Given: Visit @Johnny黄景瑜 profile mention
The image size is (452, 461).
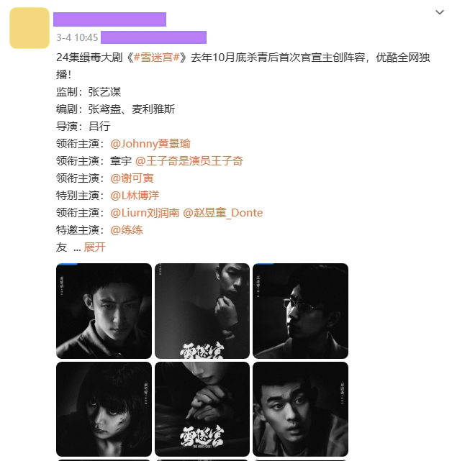Looking at the screenshot, I should point(150,144).
